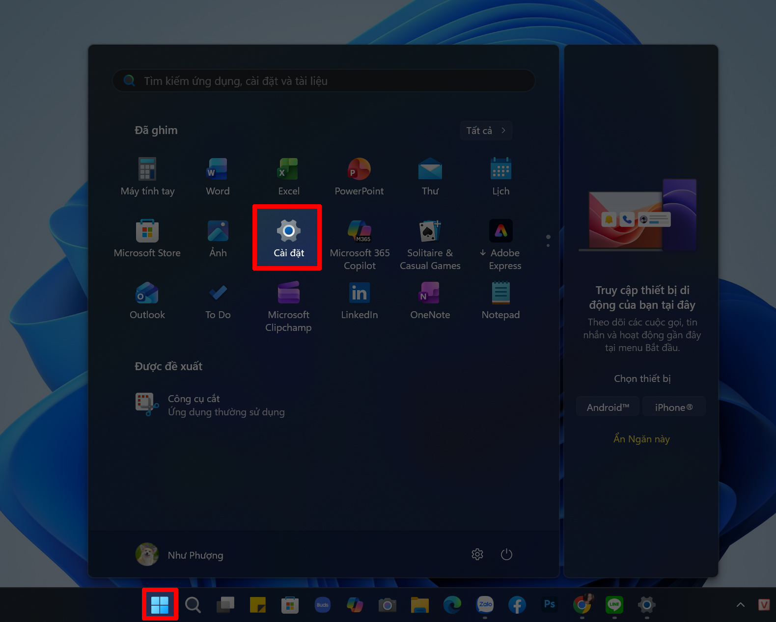This screenshot has height=622, width=776.
Task: Open the Cài đặt settings app
Action: click(x=288, y=238)
